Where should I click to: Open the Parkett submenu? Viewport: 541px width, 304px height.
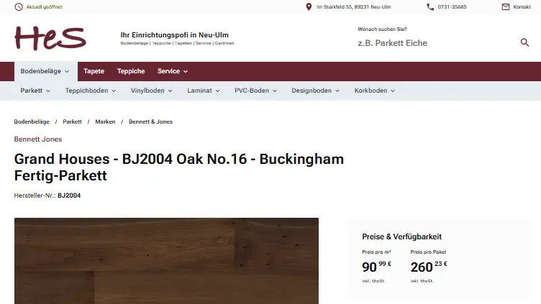(35, 91)
